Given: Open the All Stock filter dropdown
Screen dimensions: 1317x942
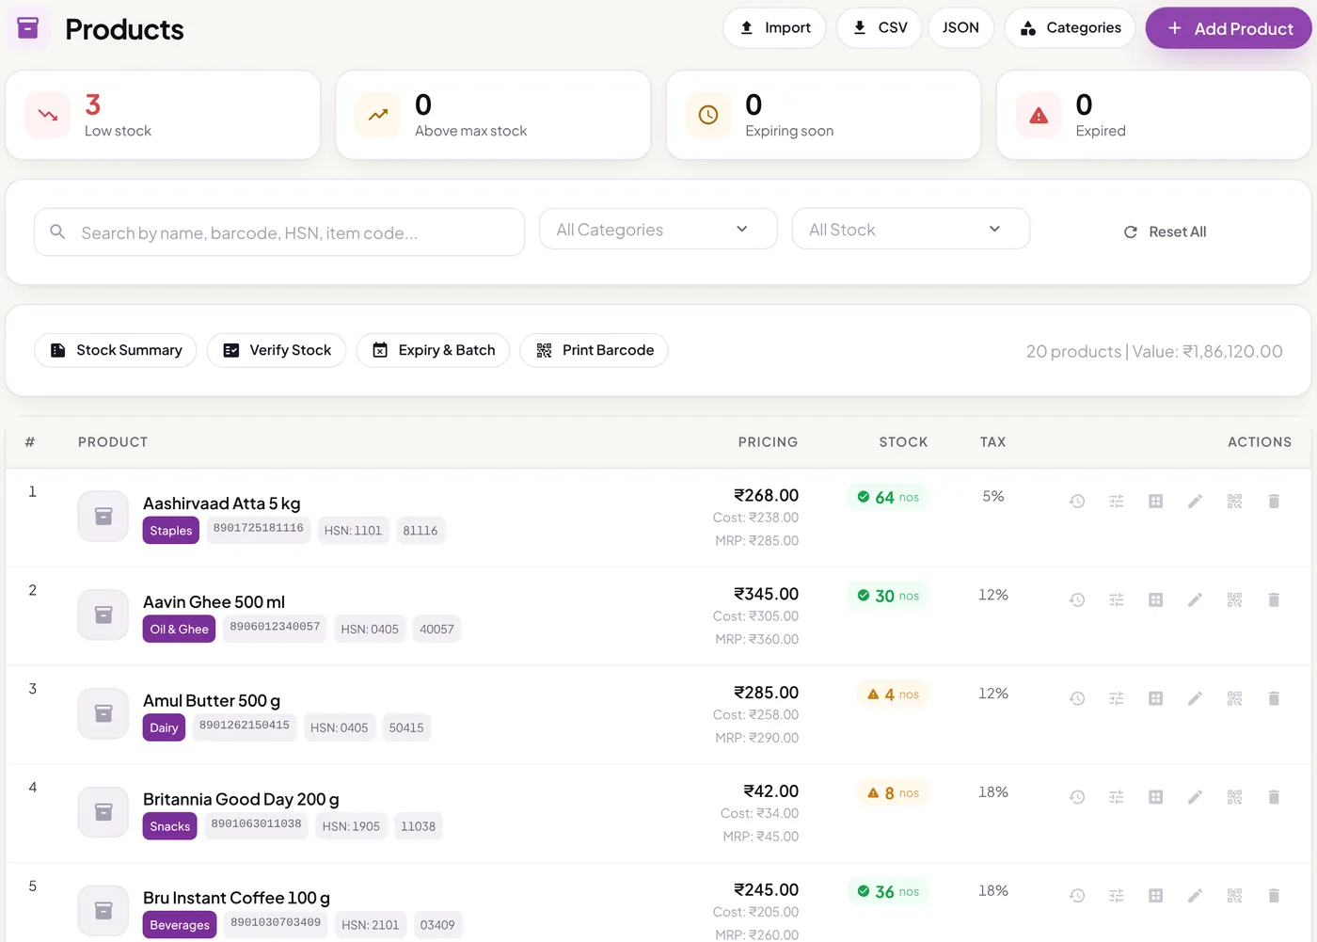Looking at the screenshot, I should [911, 229].
